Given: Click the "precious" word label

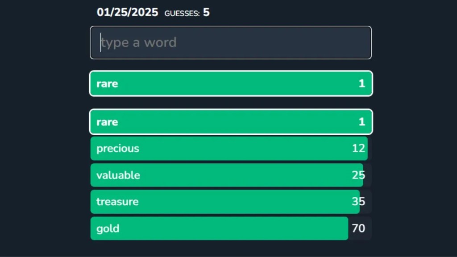Looking at the screenshot, I should pyautogui.click(x=118, y=149).
